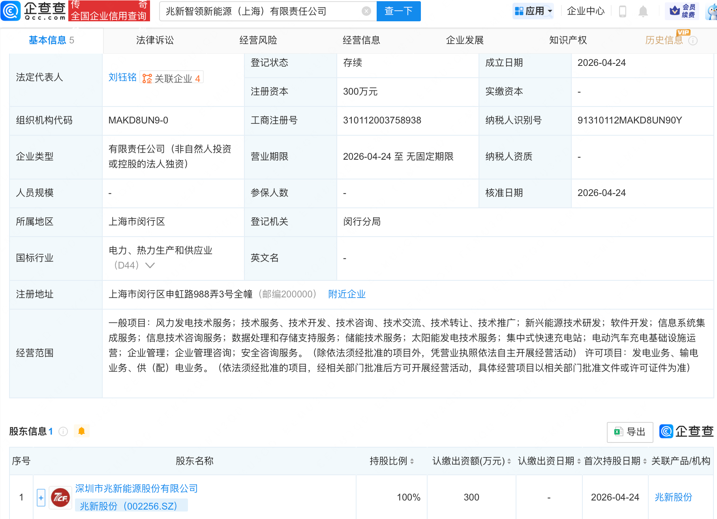Image resolution: width=717 pixels, height=519 pixels.
Task: Expand shareholder row with plus button
Action: [x=41, y=497]
